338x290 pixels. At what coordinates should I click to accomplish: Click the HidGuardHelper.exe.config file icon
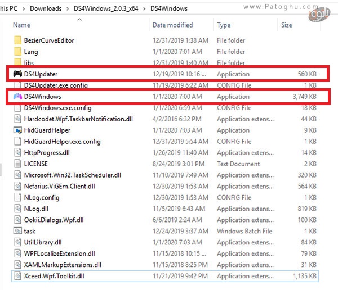pyautogui.click(x=17, y=141)
